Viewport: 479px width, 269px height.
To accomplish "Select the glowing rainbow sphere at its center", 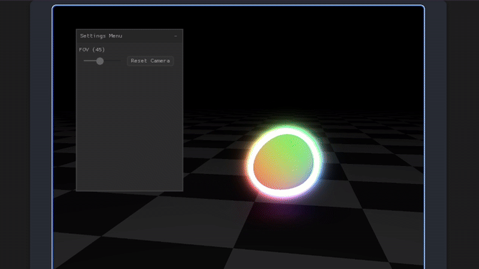I will click(284, 163).
